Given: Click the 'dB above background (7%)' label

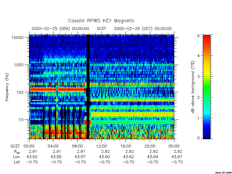Looking at the screenshot, I should point(193,87).
